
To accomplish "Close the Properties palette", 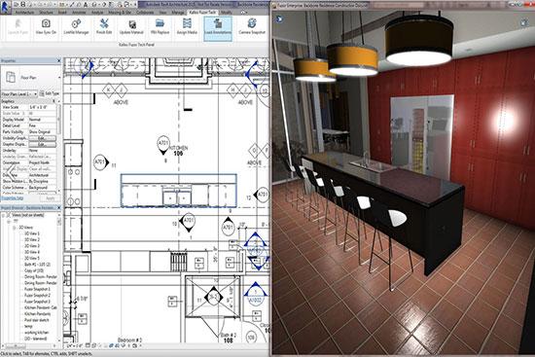I will pyautogui.click(x=58, y=60).
